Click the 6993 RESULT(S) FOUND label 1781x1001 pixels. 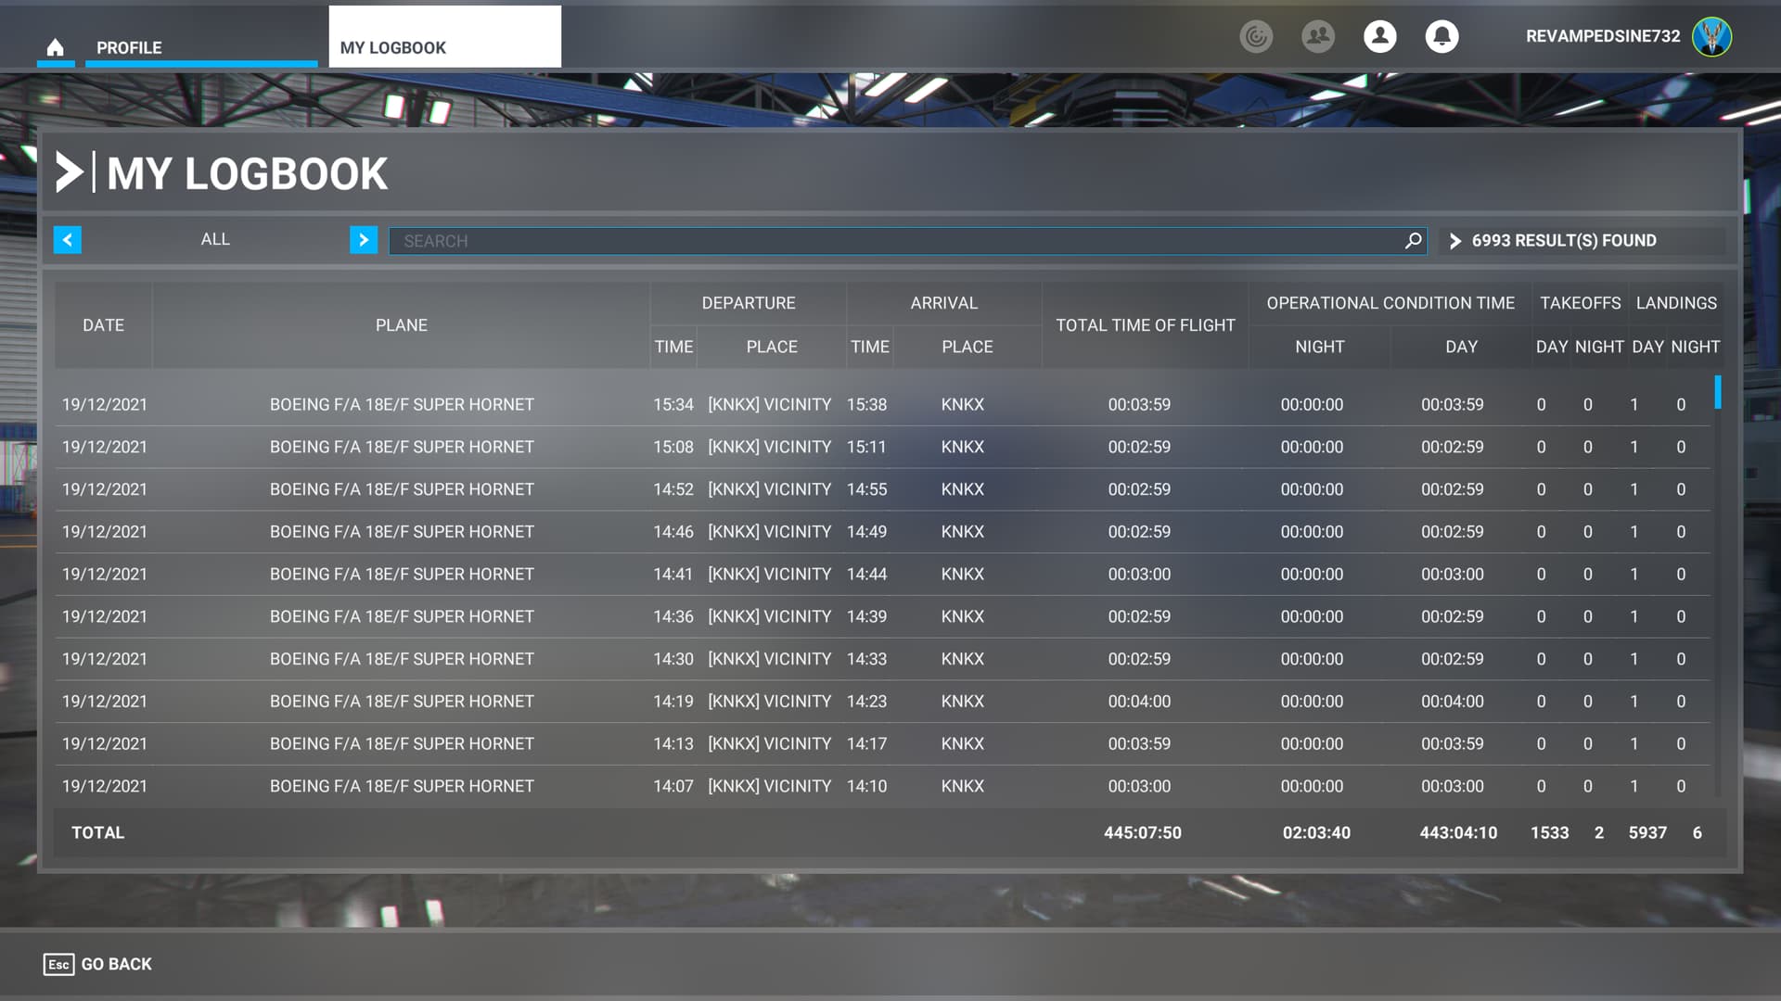tap(1565, 240)
